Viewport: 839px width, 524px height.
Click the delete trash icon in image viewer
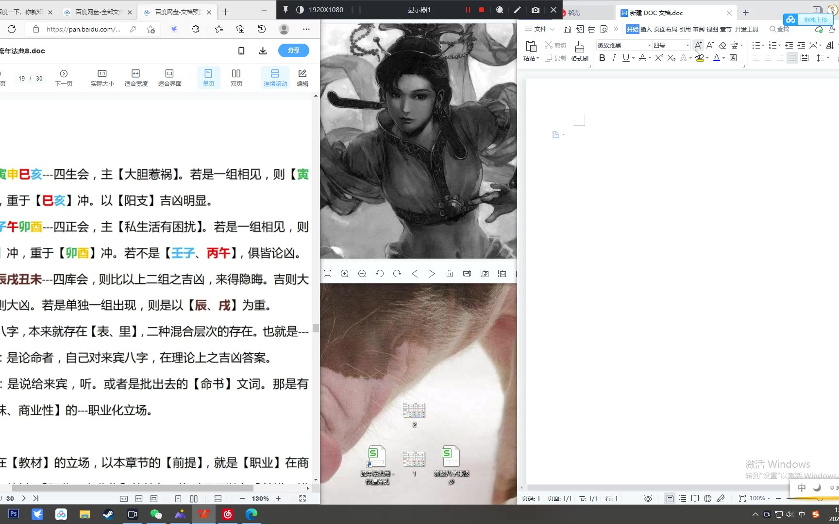pyautogui.click(x=450, y=274)
